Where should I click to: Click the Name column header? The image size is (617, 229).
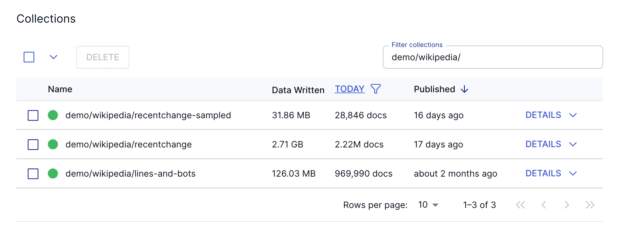tap(60, 89)
